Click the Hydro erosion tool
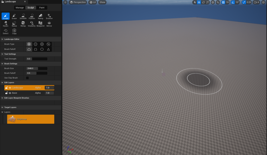The image size is (267, 155). (5, 24)
